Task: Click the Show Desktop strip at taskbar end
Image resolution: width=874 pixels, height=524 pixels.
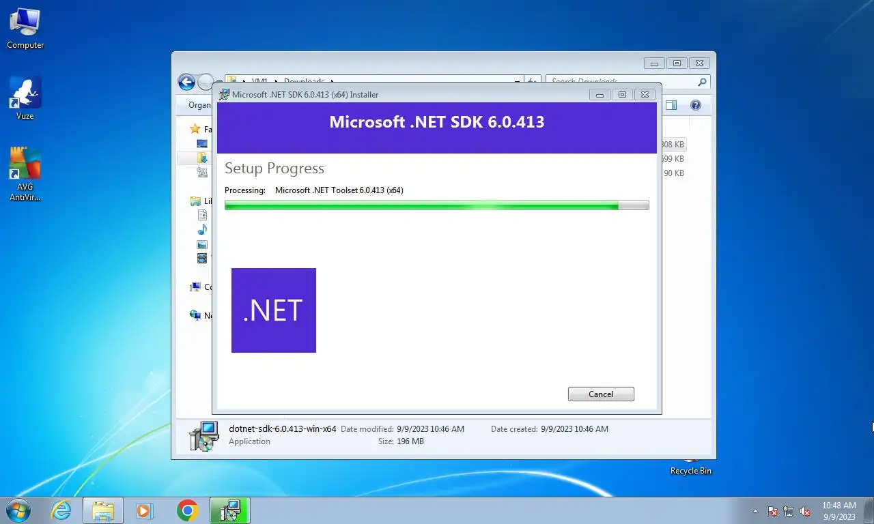Action: [x=869, y=511]
